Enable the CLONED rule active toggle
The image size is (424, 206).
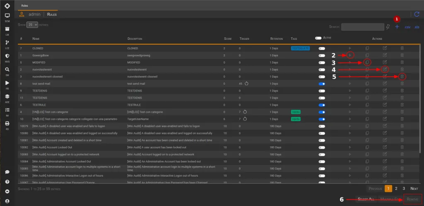[322, 48]
